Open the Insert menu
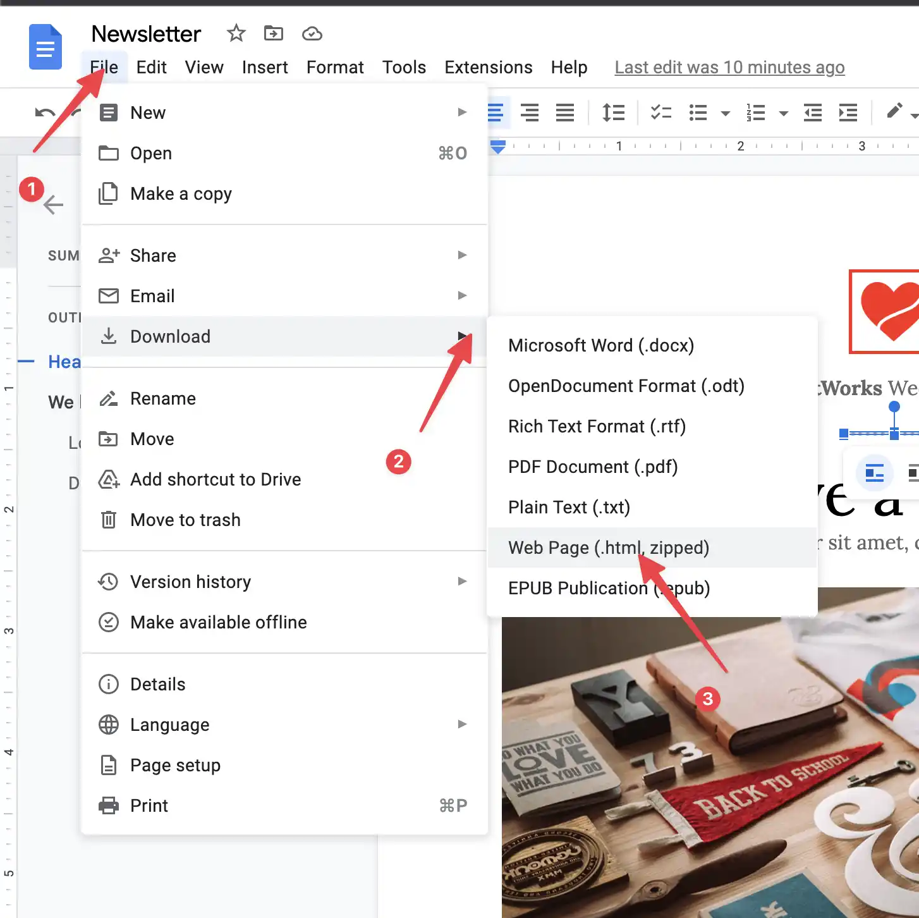Screen dimensions: 919x918 (x=265, y=67)
